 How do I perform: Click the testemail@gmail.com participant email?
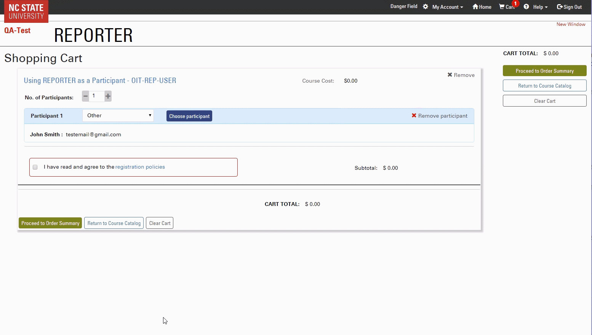[x=93, y=134]
